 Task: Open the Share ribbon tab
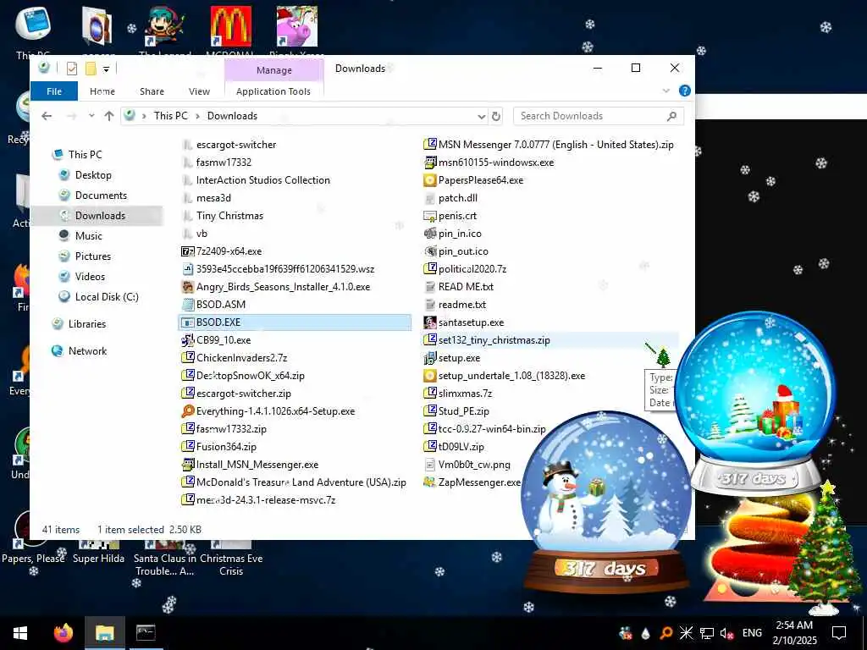(x=152, y=91)
